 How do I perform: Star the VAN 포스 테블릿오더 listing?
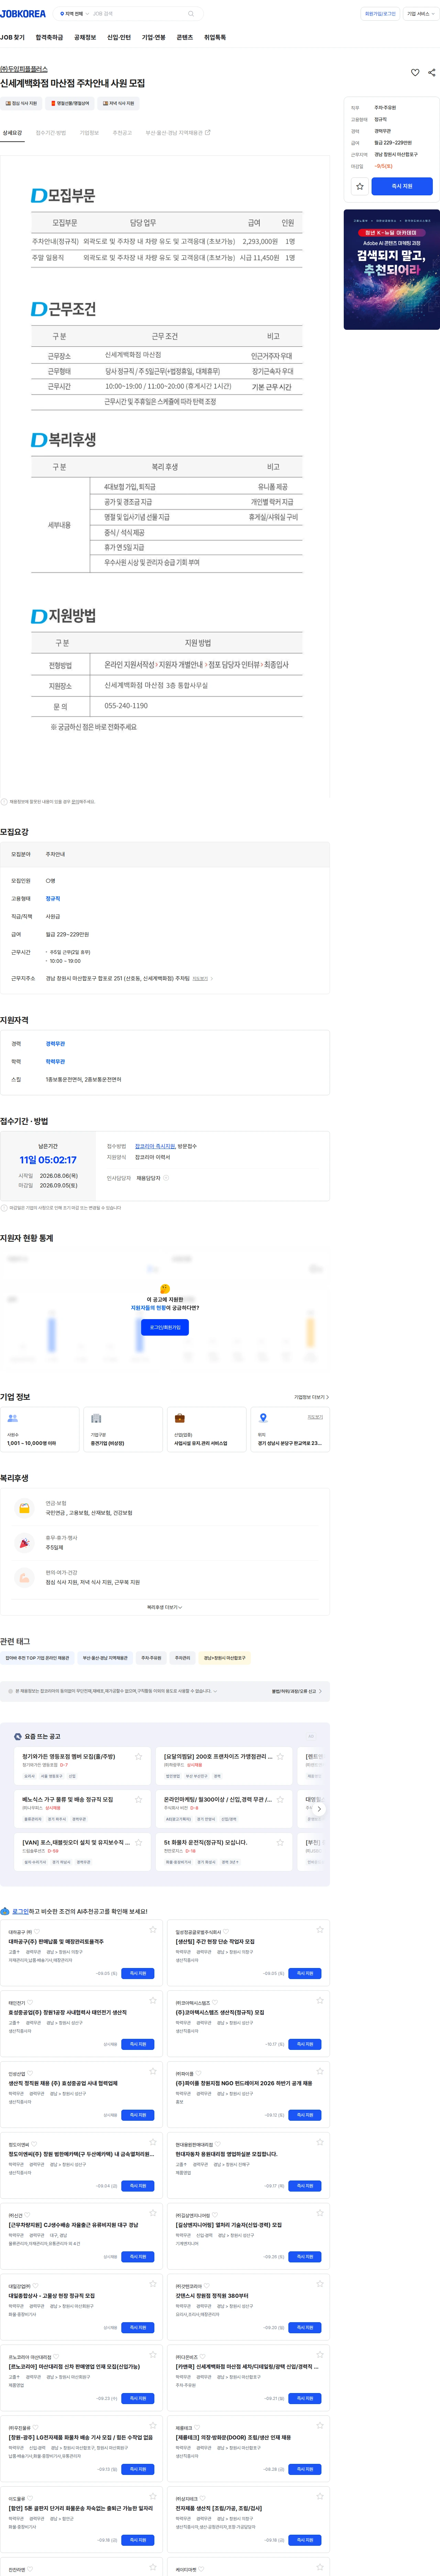138,1842
